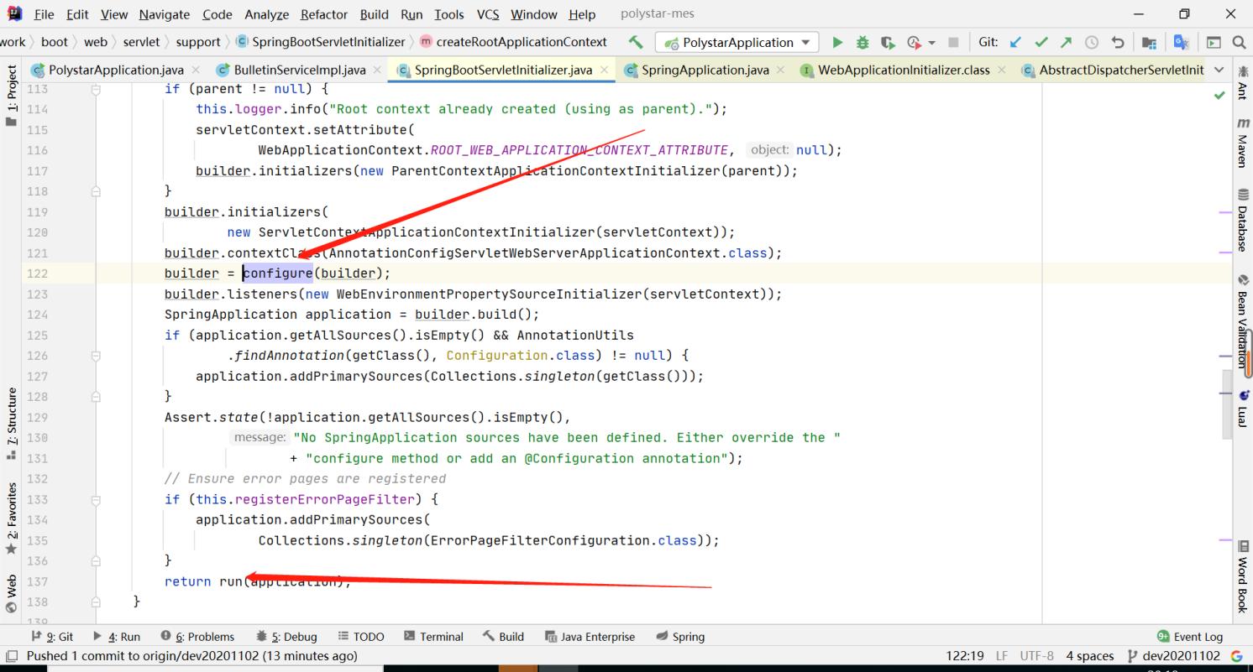This screenshot has width=1253, height=672.
Task: Toggle the Problems tool window button
Action: 197,637
